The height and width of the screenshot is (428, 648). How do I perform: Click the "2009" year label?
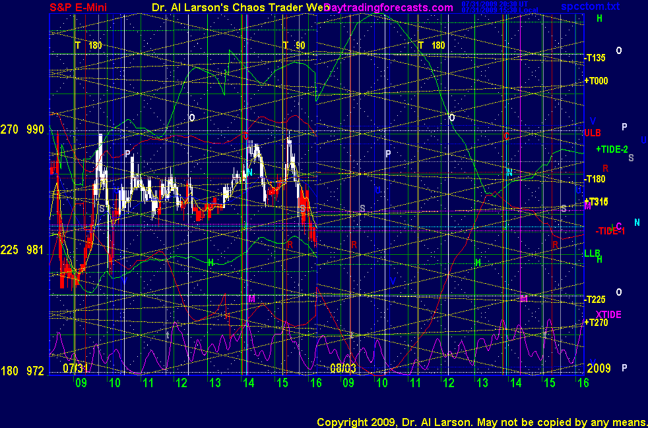[x=599, y=368]
